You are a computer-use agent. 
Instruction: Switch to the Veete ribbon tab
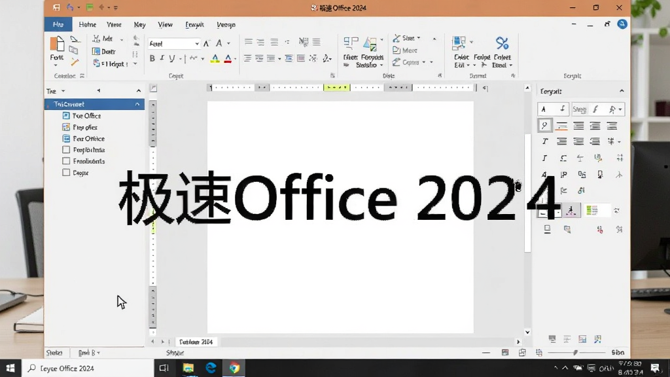[x=114, y=25]
